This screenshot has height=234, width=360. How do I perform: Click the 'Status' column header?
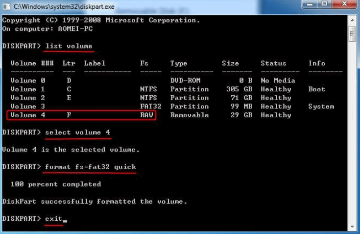(273, 63)
